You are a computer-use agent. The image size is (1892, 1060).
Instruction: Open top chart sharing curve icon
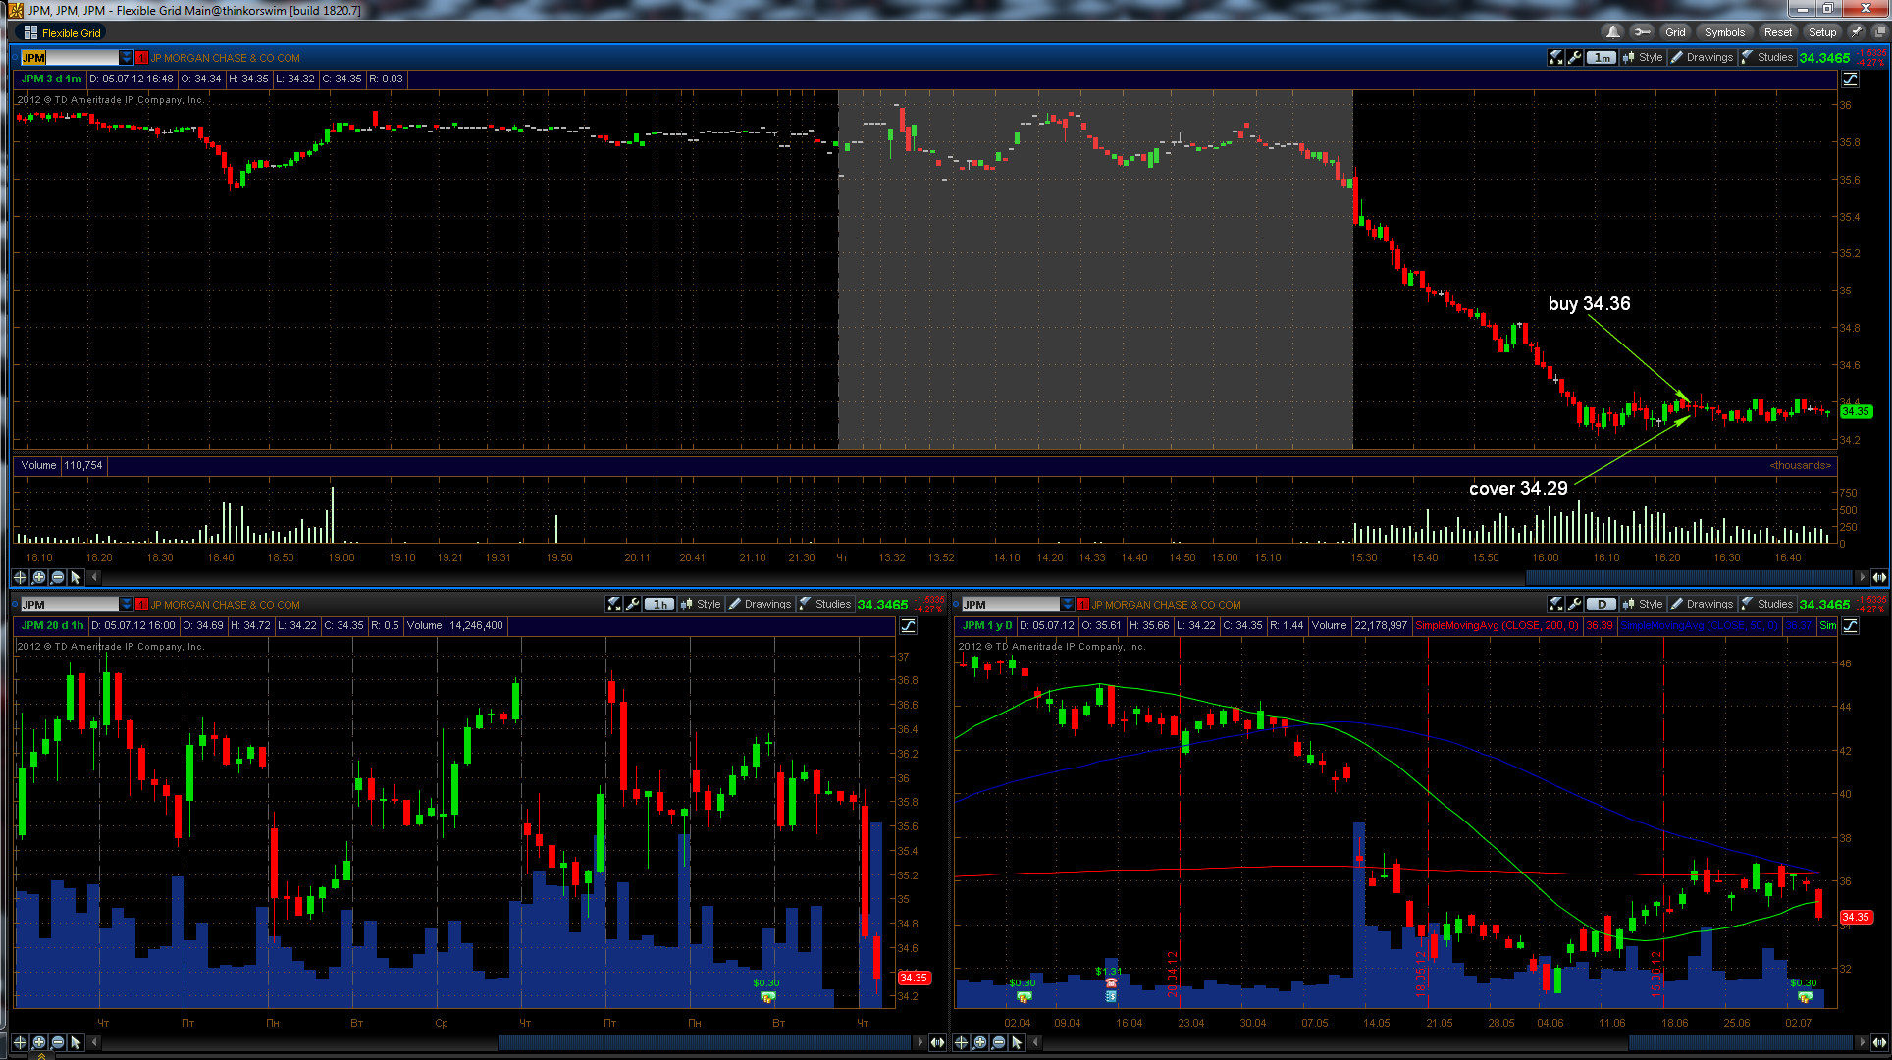coord(1850,79)
